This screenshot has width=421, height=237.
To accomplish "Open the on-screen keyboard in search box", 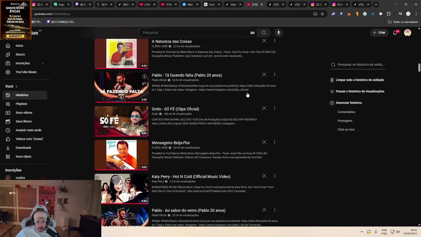I will click(x=252, y=33).
